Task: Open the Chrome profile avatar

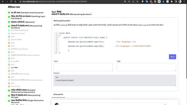Action: coord(180,1)
